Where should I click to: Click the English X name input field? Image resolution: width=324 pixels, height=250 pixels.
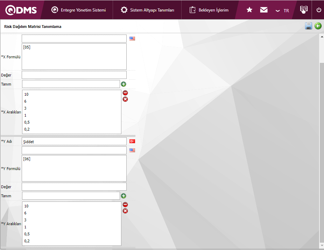74,38
